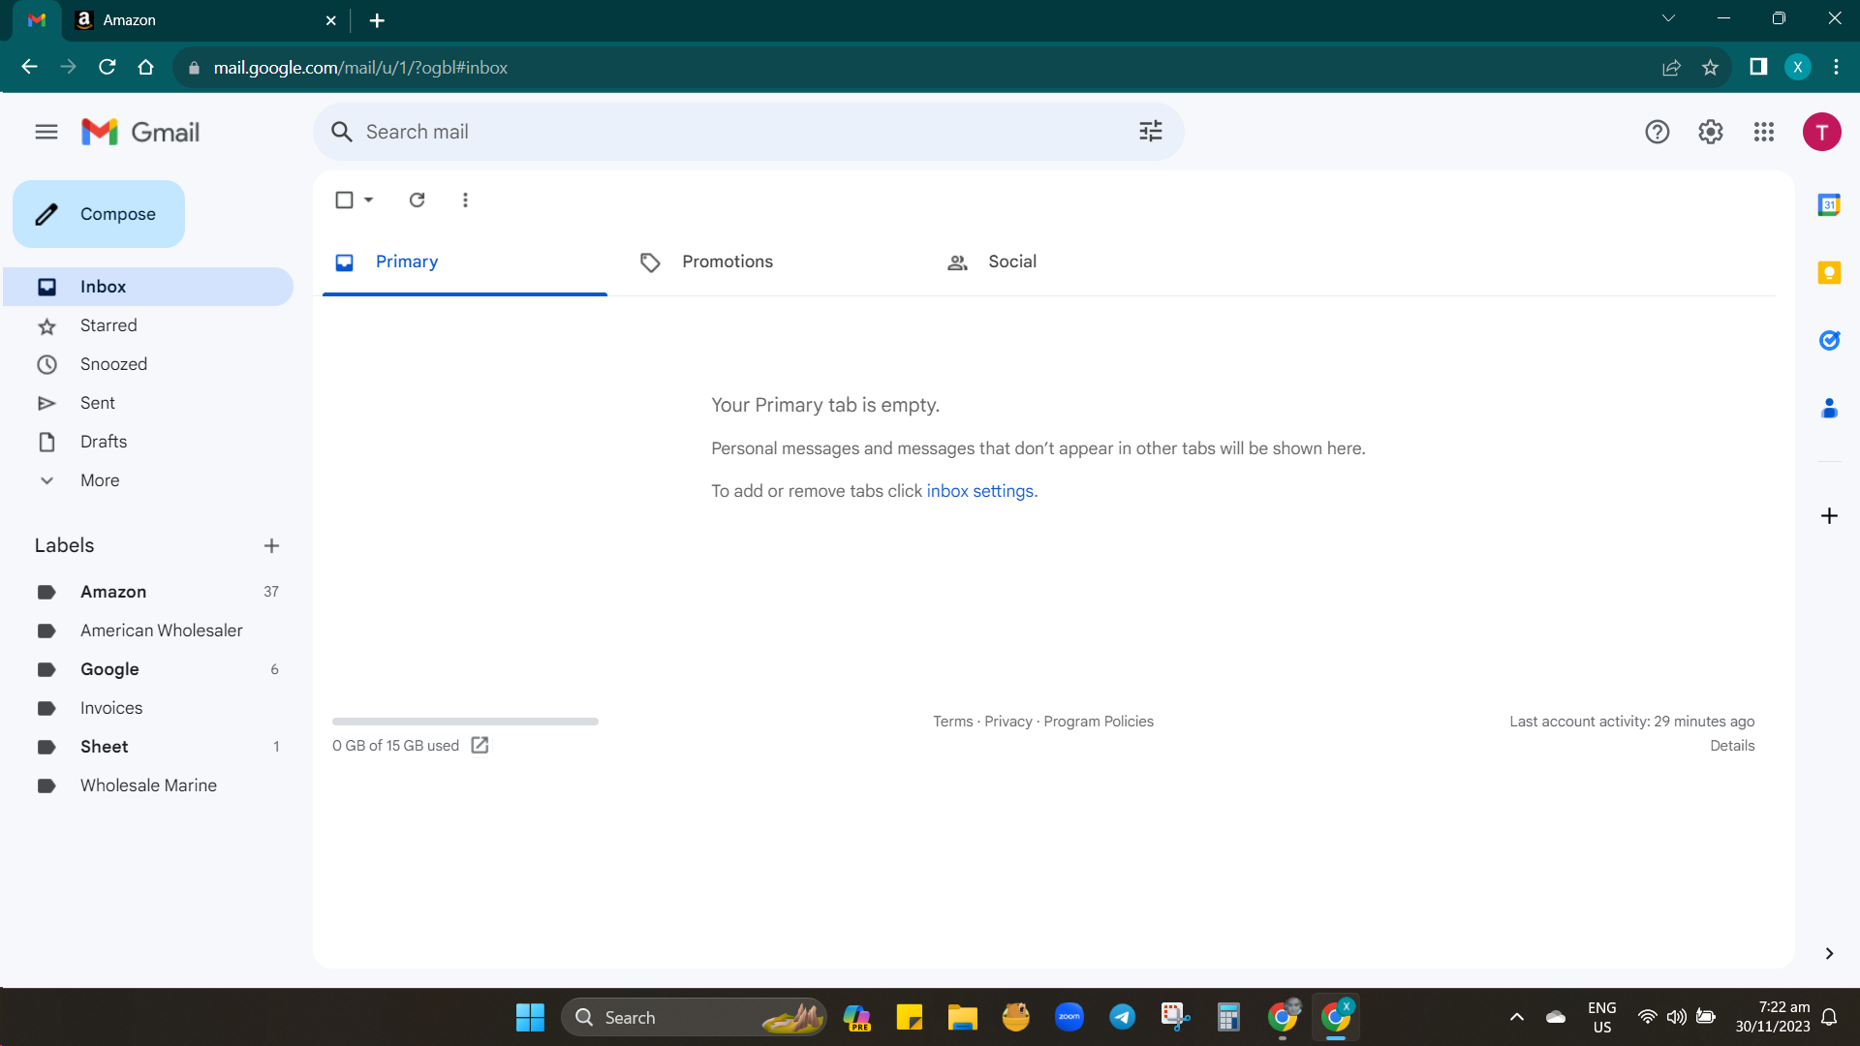Switch to the Primary tab
The image size is (1860, 1046).
pos(465,261)
